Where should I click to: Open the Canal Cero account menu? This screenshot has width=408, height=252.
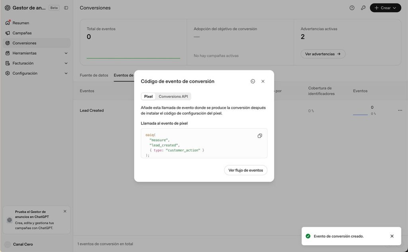pos(36,244)
